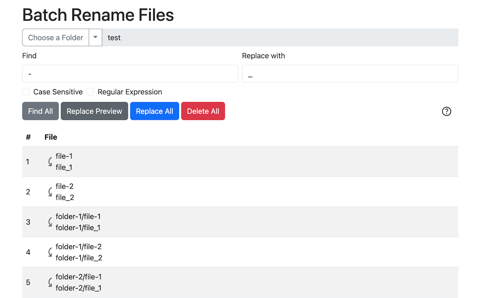Screen dimensions: 477x298
Task: Click the rename arrow icon for folder-2/file-1
Action: [x=50, y=282]
